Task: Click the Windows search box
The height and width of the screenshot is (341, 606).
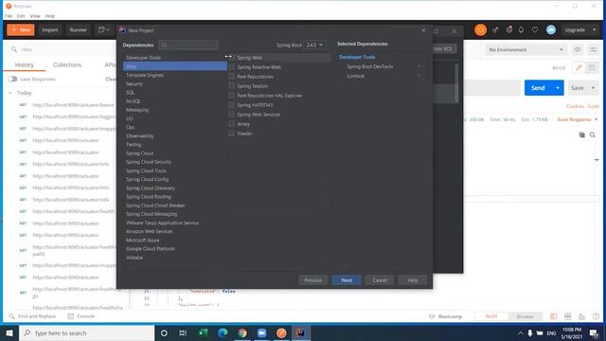Action: [x=86, y=332]
